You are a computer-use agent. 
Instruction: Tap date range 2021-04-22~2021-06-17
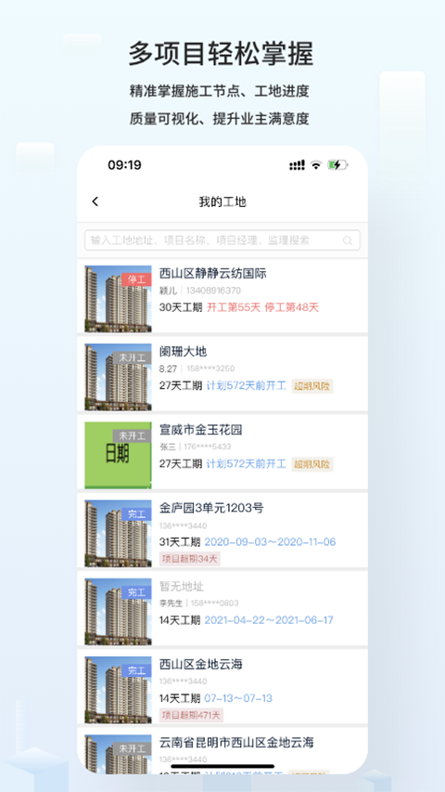[x=269, y=620]
